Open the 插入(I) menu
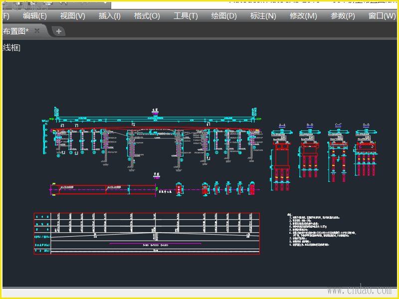399x299 pixels. point(110,16)
